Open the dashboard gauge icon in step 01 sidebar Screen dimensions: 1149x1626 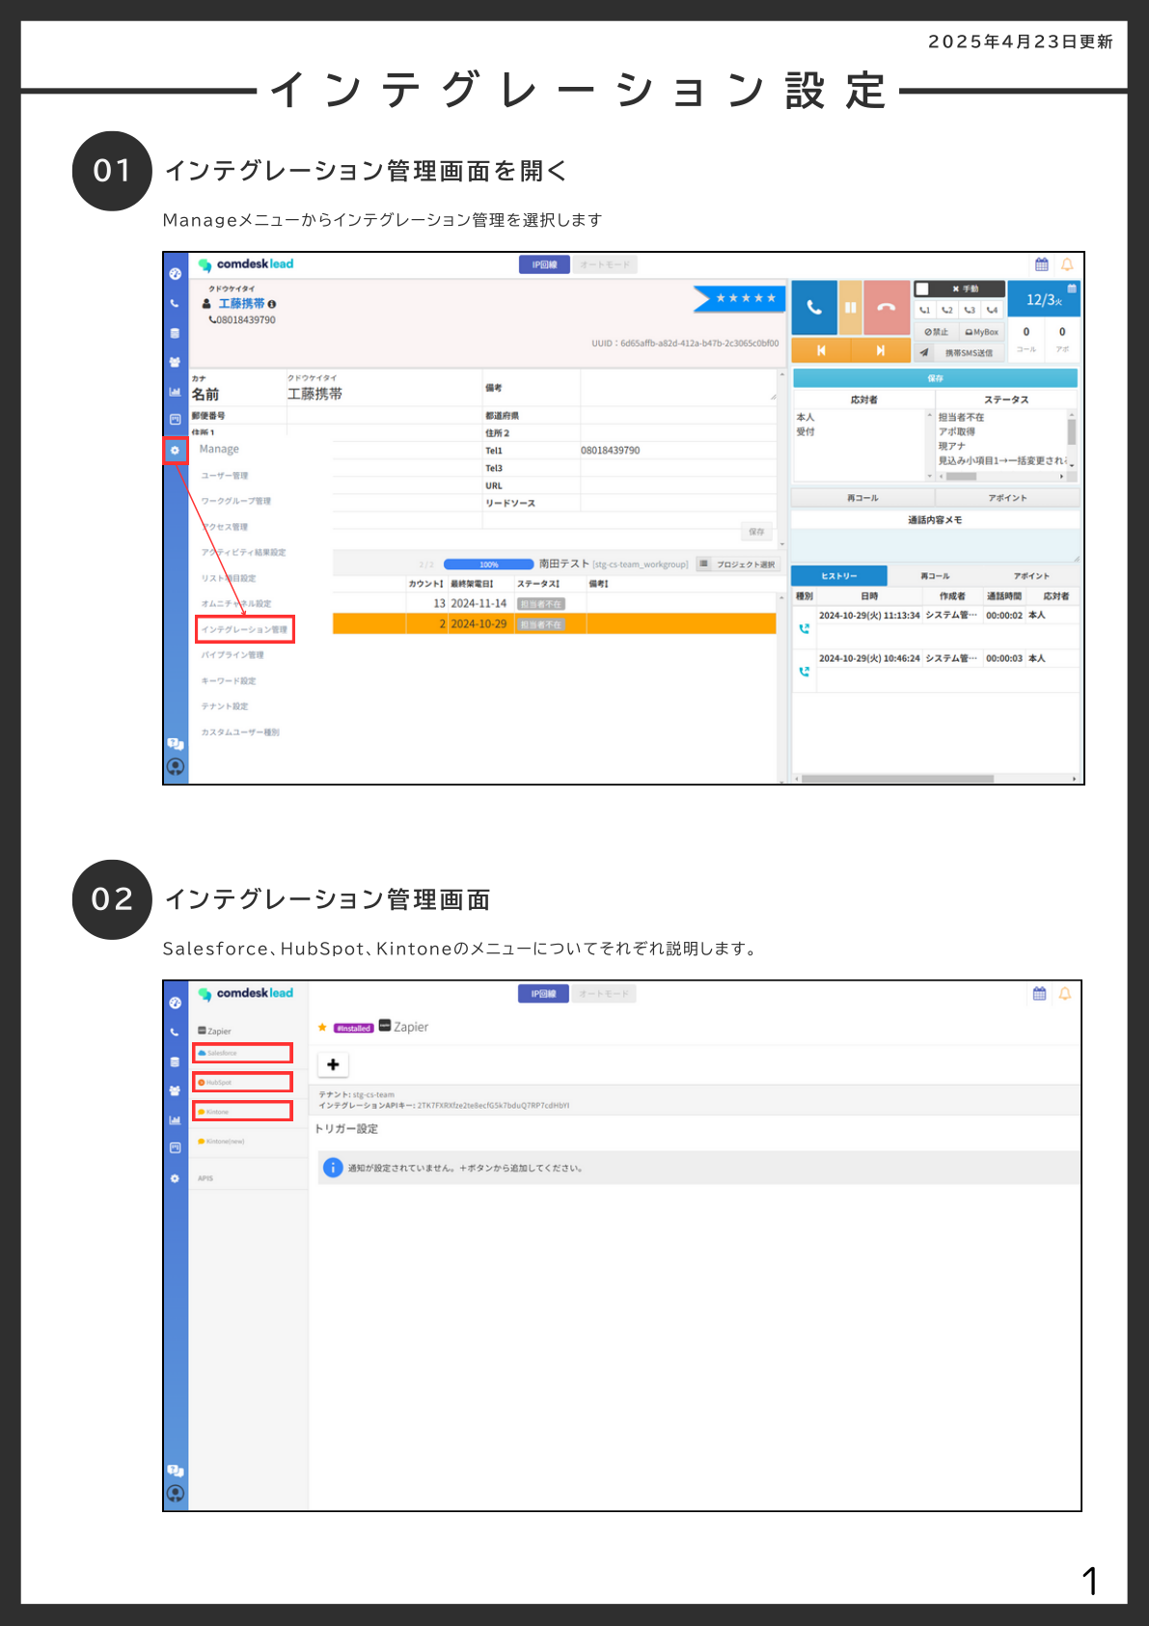(175, 274)
